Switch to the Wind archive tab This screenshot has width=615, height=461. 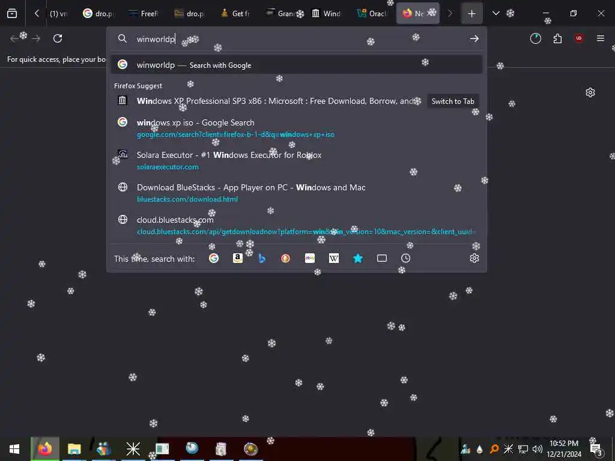(326, 13)
